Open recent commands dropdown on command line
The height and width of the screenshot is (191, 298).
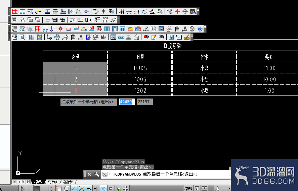(110, 174)
